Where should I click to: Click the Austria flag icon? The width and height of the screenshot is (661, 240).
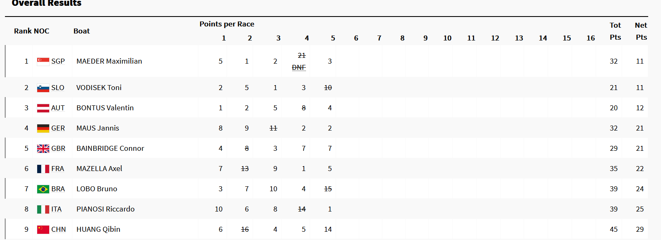point(43,108)
